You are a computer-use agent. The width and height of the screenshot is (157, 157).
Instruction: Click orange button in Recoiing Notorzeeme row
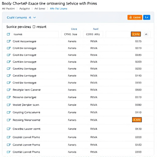137,120
